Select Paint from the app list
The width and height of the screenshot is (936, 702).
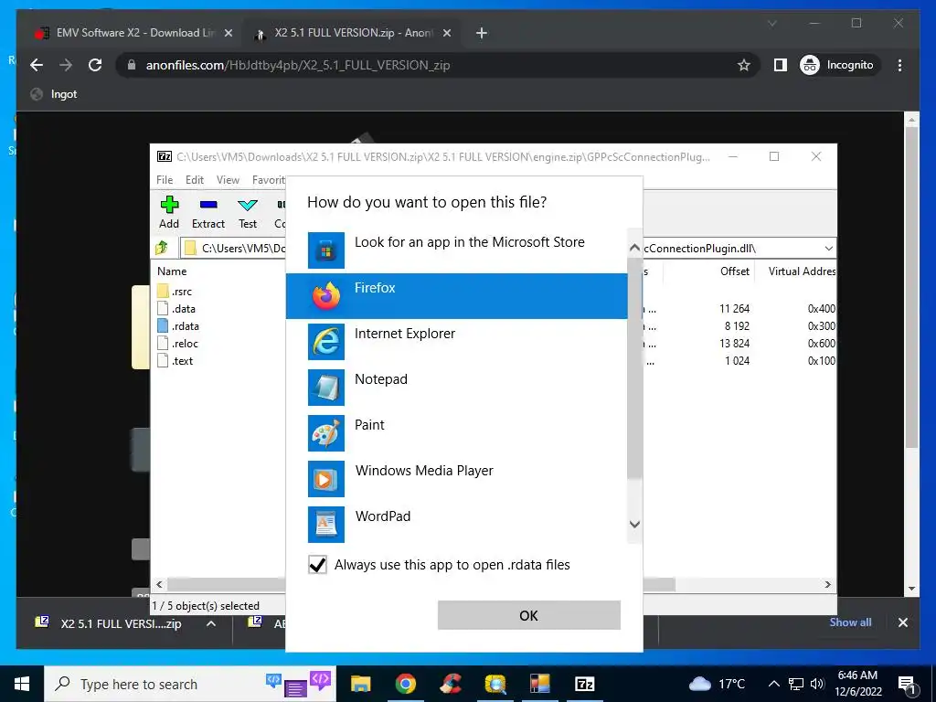pyautogui.click(x=457, y=432)
